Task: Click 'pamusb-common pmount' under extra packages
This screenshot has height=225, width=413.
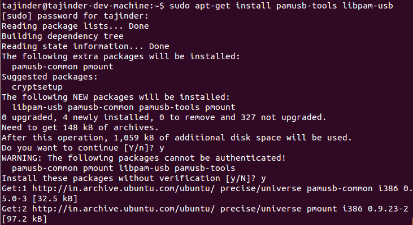Action: point(63,67)
